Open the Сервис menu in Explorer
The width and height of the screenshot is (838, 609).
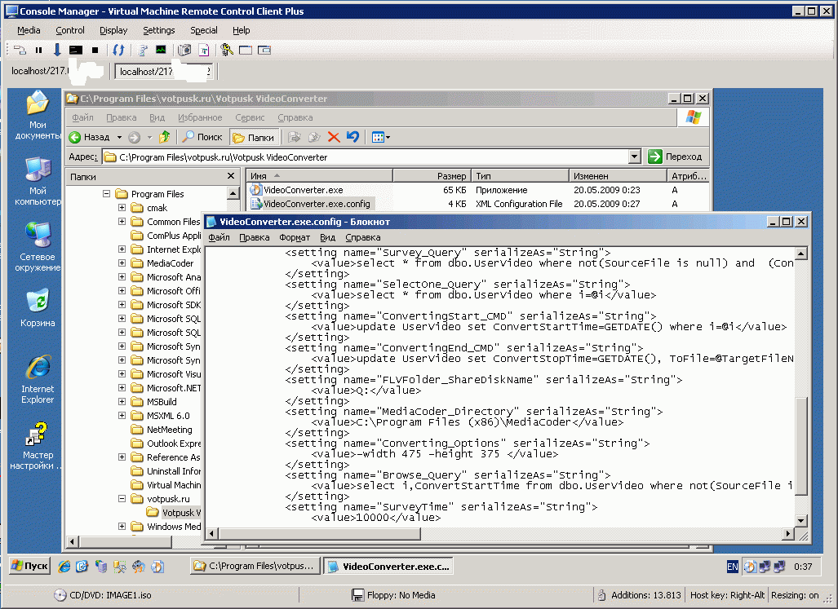pos(250,117)
